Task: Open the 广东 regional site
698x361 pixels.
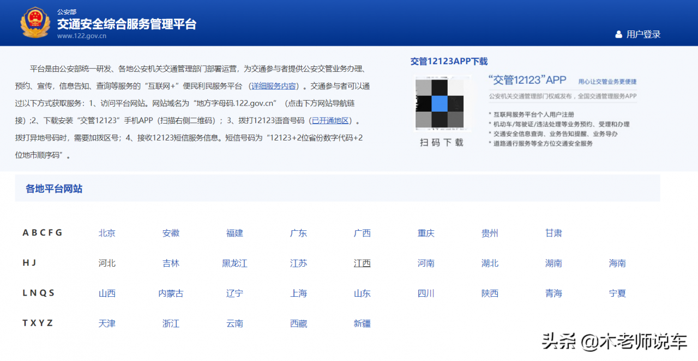Action: coord(298,233)
